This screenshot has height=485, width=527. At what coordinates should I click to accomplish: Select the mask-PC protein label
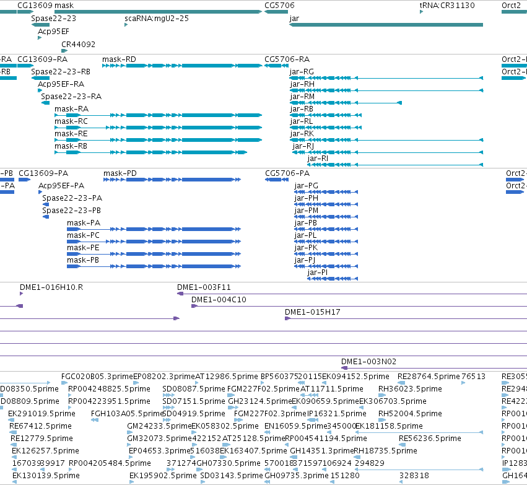coord(83,235)
